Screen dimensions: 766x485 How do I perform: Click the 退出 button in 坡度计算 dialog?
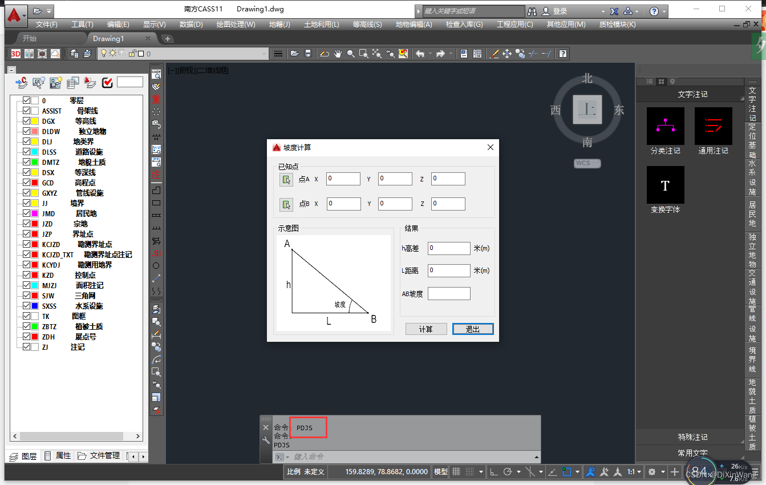tap(472, 329)
